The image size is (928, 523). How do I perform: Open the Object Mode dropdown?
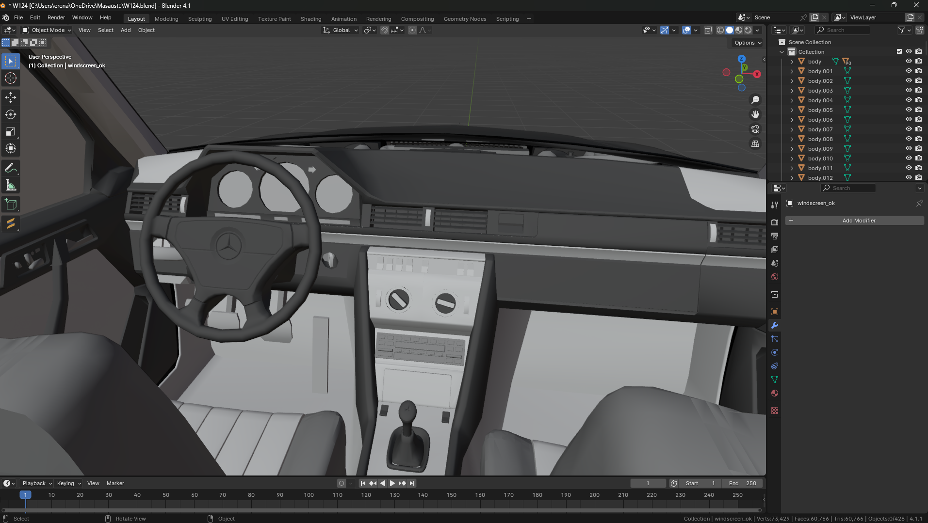click(47, 30)
